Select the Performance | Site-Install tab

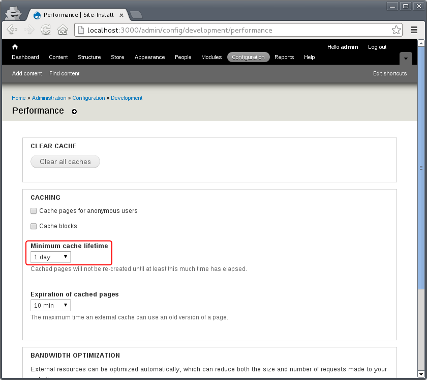coord(79,15)
